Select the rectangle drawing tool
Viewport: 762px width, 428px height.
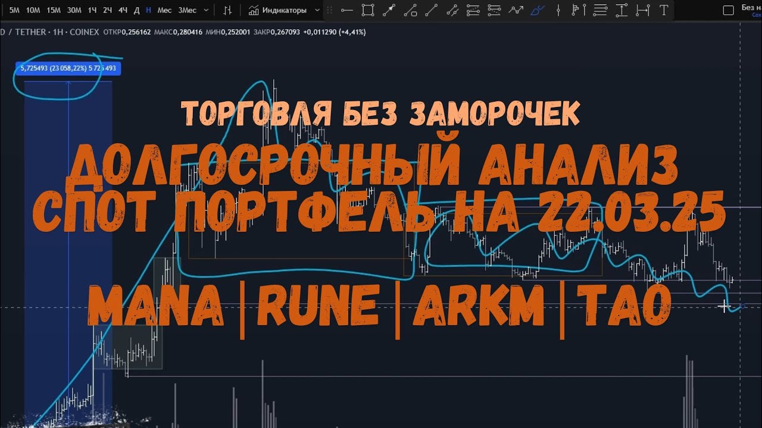368,10
